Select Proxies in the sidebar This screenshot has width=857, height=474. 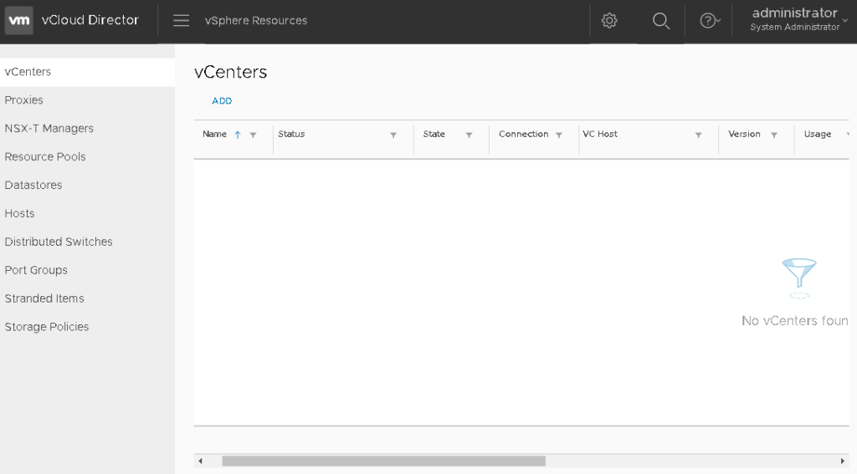(24, 100)
